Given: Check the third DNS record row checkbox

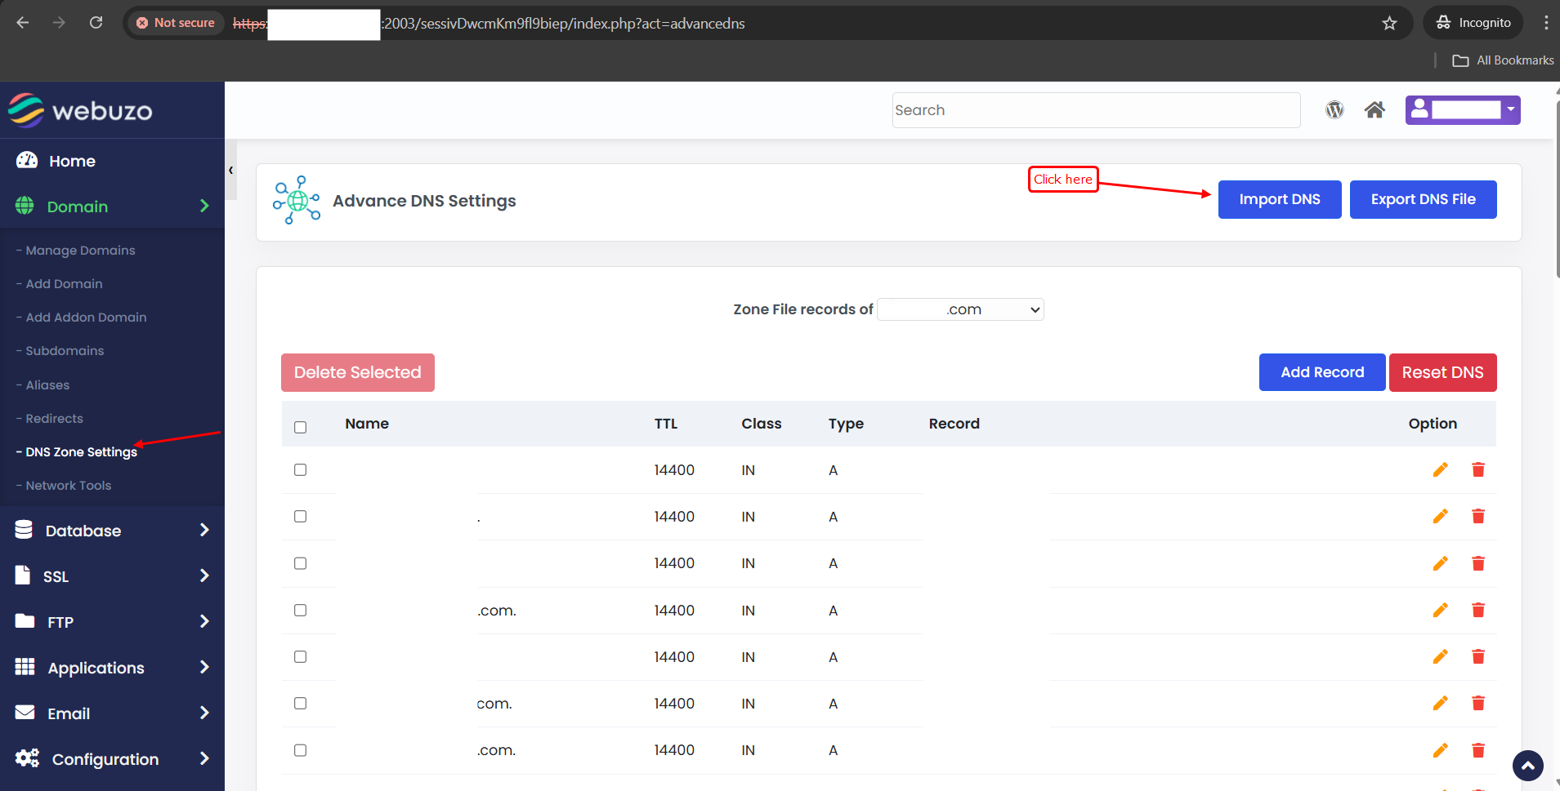Looking at the screenshot, I should [300, 563].
